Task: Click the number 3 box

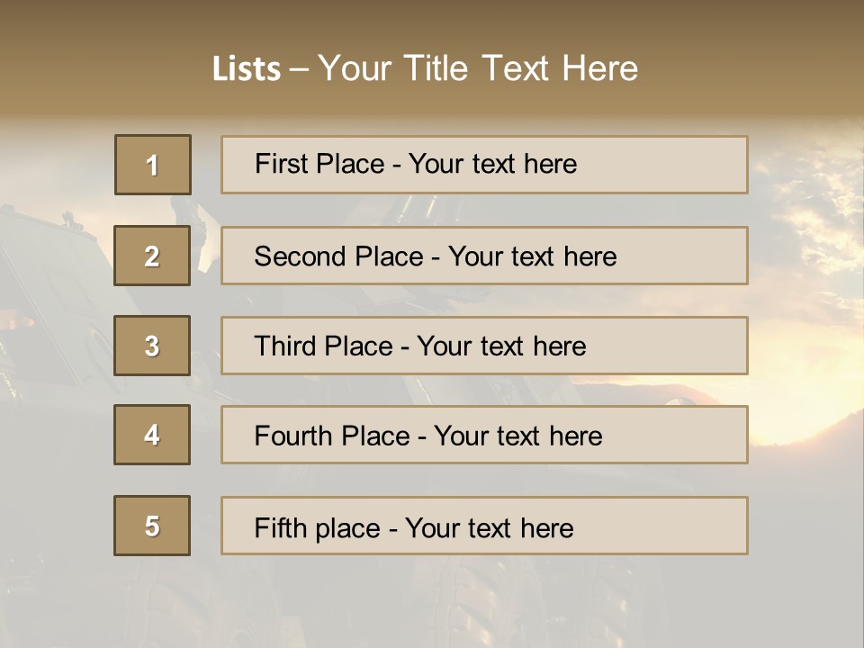Action: [152, 346]
